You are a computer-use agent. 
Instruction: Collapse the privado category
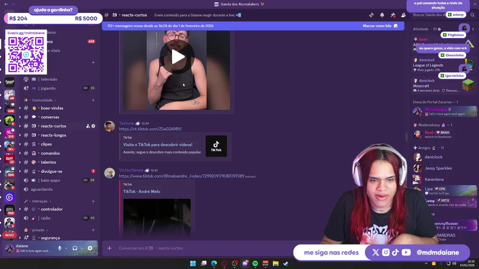pos(38,230)
